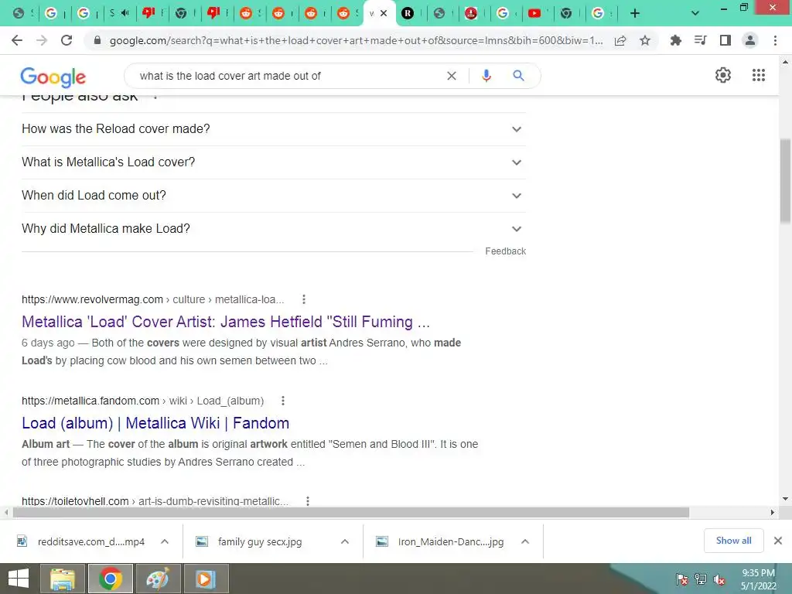Screen dimensions: 792x594
Task: Open a new tab with the plus button
Action: 635,14
